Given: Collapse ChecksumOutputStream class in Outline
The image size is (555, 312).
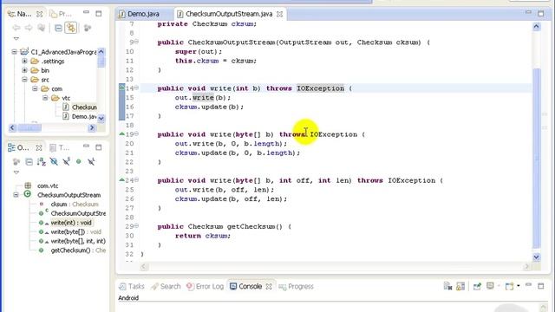Looking at the screenshot, I should [x=16, y=195].
